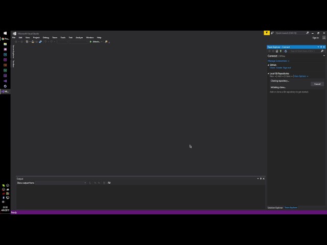Toggle word wrap icon in Output toolbar
The image size is (327, 245).
(x=109, y=183)
